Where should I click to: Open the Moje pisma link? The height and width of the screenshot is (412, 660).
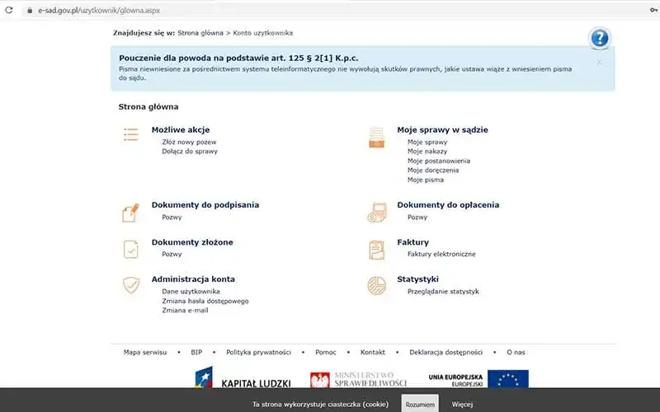point(426,180)
